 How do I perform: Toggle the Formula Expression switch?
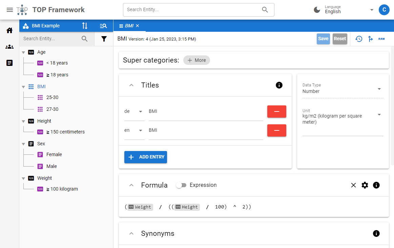coord(181,185)
